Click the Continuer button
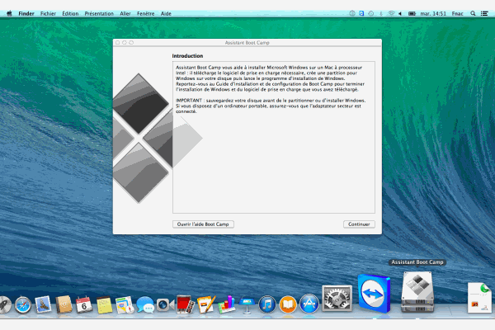The height and width of the screenshot is (330, 495). (359, 224)
